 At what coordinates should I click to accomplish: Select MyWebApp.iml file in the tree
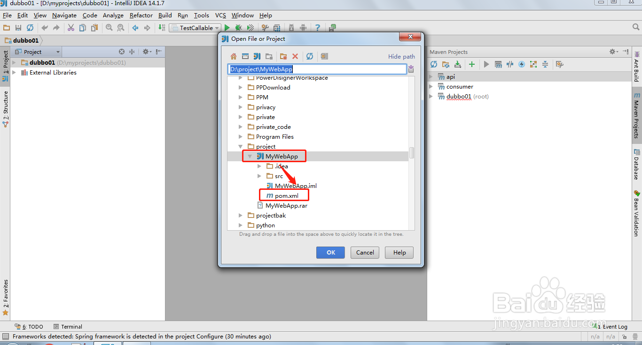(291, 186)
